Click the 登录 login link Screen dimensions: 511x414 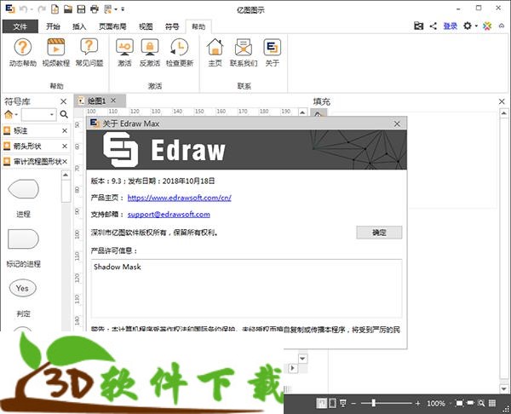[x=450, y=26]
